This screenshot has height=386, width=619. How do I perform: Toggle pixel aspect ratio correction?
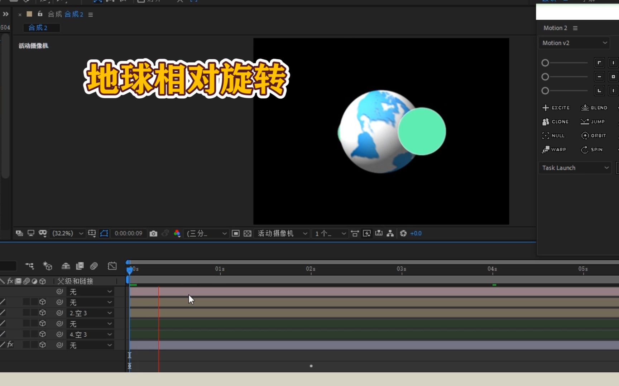(x=355, y=233)
